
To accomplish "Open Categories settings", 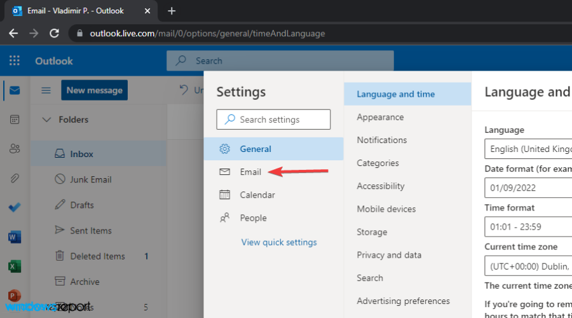I will click(407, 163).
